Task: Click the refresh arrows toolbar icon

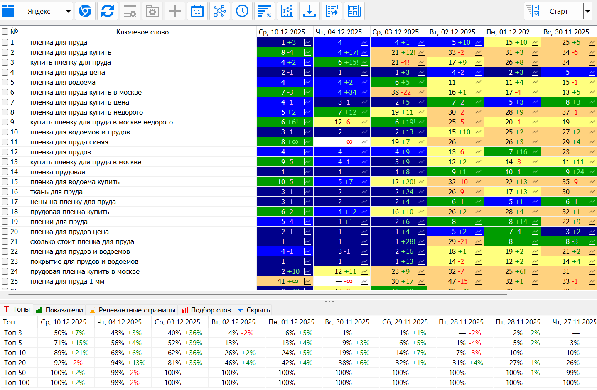Action: click(108, 11)
